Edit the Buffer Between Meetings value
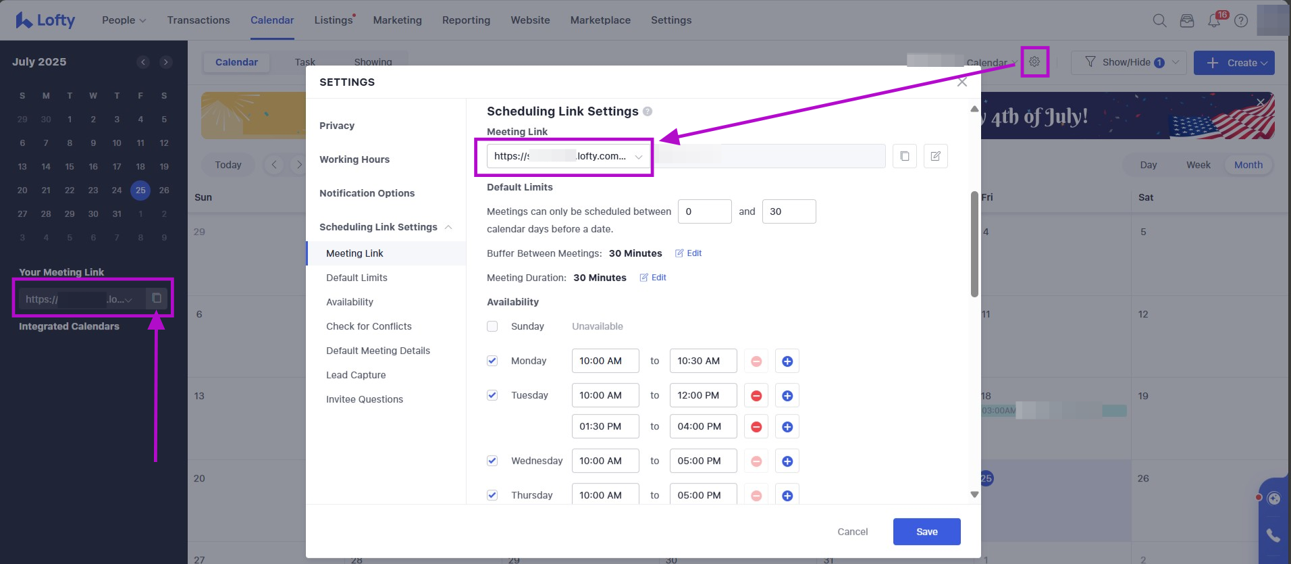Screen dimensions: 1291x564 (689, 253)
